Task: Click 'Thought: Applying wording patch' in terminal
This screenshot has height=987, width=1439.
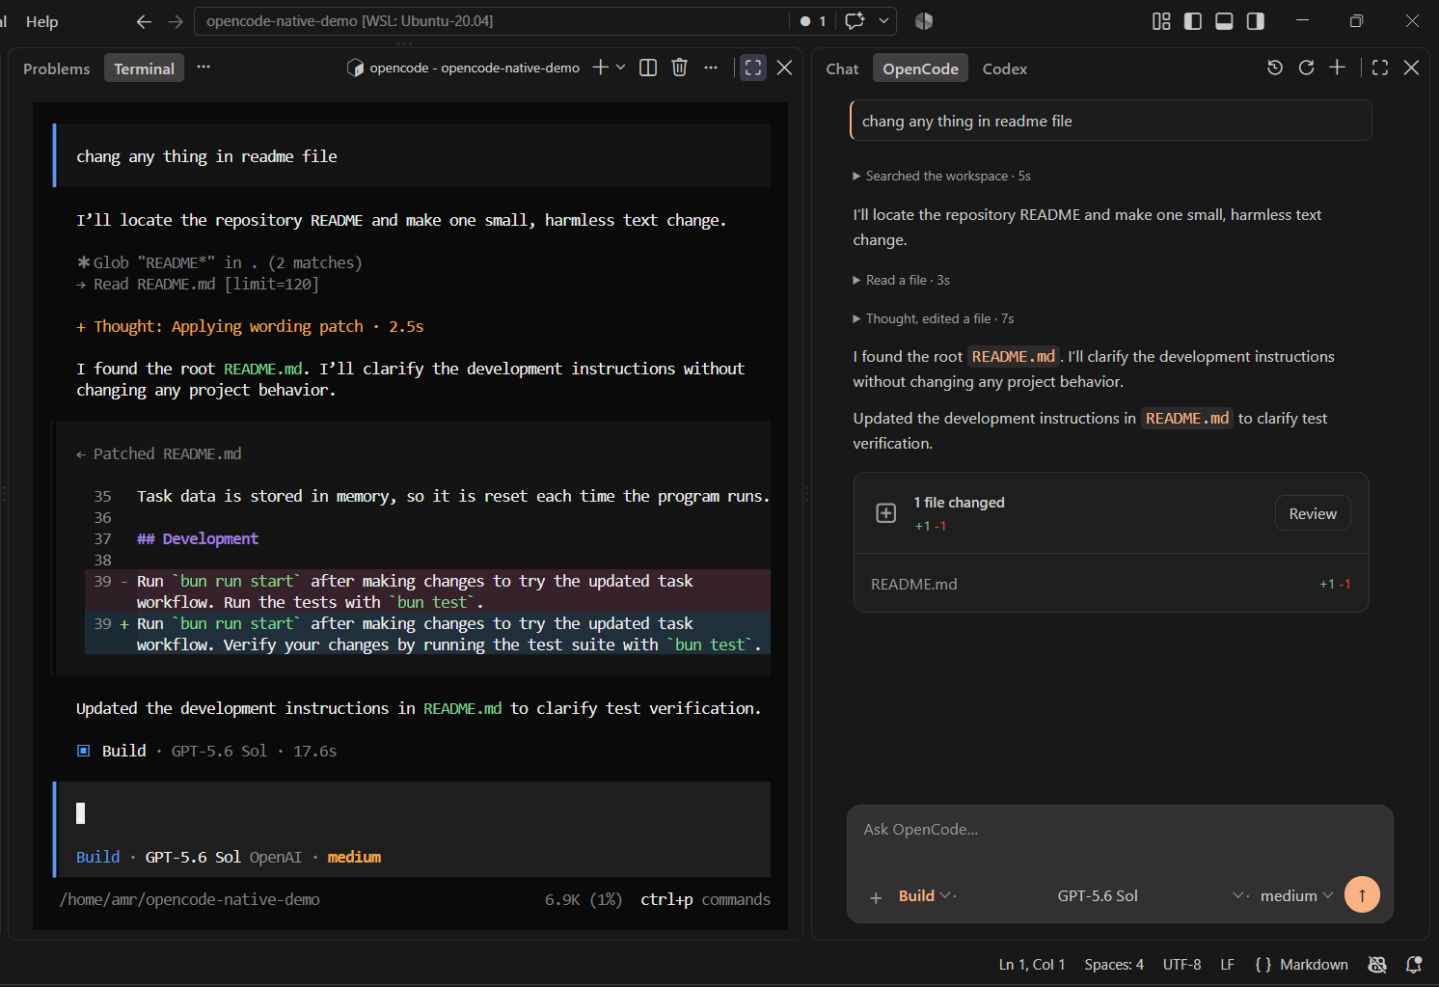Action: point(250,327)
